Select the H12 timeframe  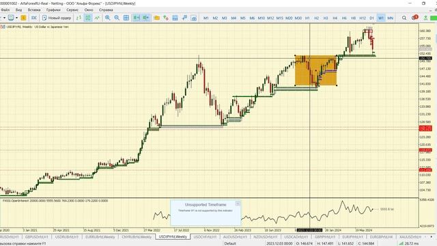363,18
